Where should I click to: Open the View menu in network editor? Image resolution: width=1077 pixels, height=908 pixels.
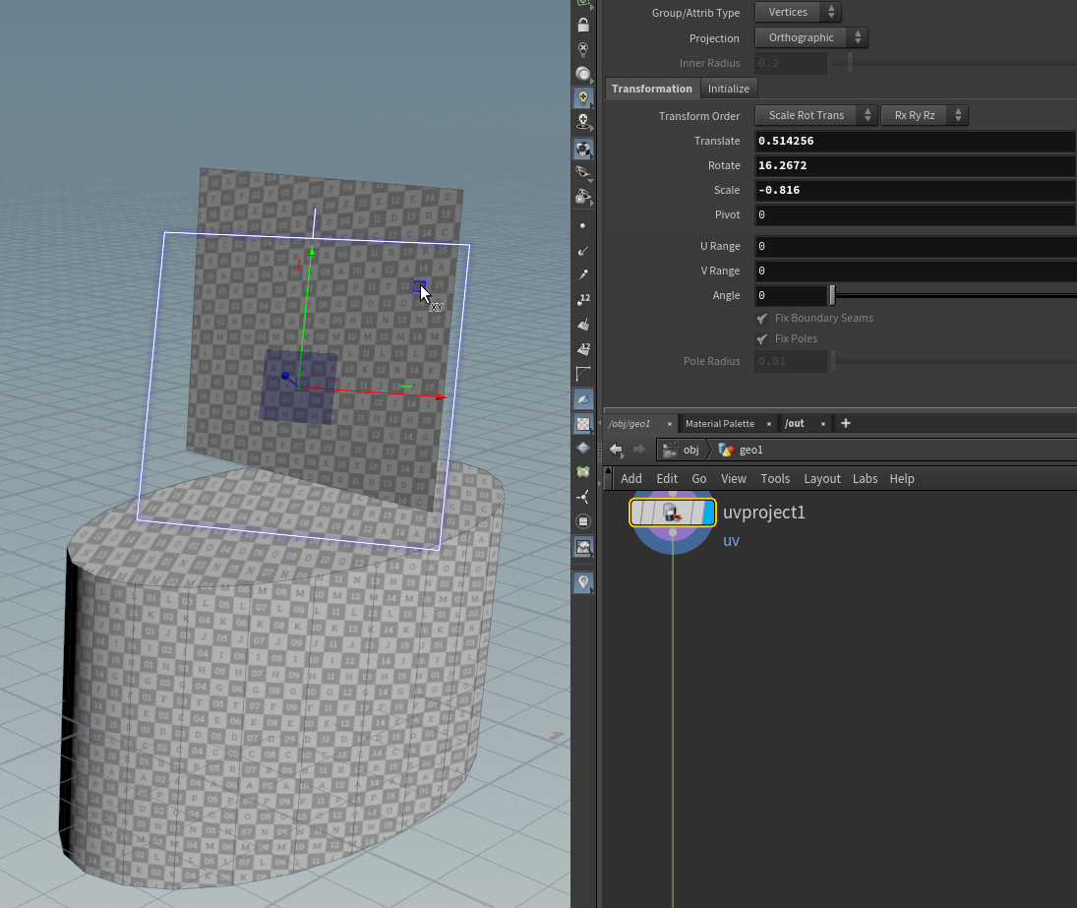(734, 479)
